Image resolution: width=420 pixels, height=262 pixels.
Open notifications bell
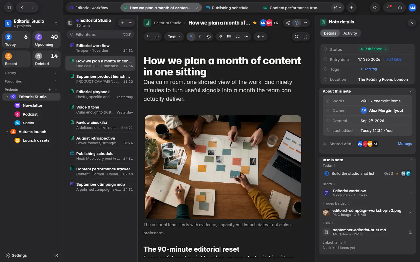click(x=389, y=8)
